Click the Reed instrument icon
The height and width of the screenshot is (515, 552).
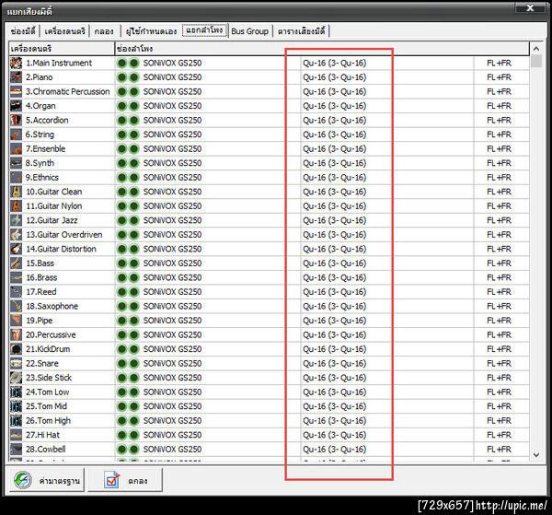tap(16, 292)
